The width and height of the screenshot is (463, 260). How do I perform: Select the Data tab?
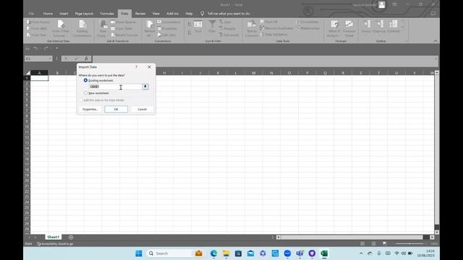click(124, 14)
